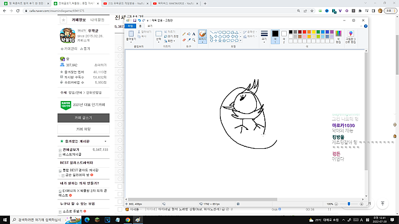Open the 보기 (View) ribbon tab
The width and height of the screenshot is (399, 224).
149,25
